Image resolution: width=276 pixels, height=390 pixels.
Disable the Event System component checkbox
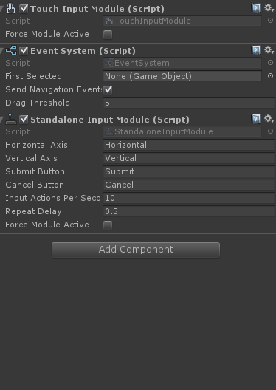click(x=24, y=50)
